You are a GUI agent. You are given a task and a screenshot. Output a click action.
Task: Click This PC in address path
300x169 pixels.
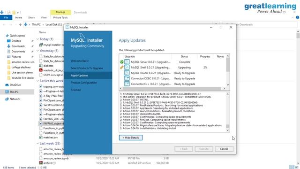[x=36, y=24]
